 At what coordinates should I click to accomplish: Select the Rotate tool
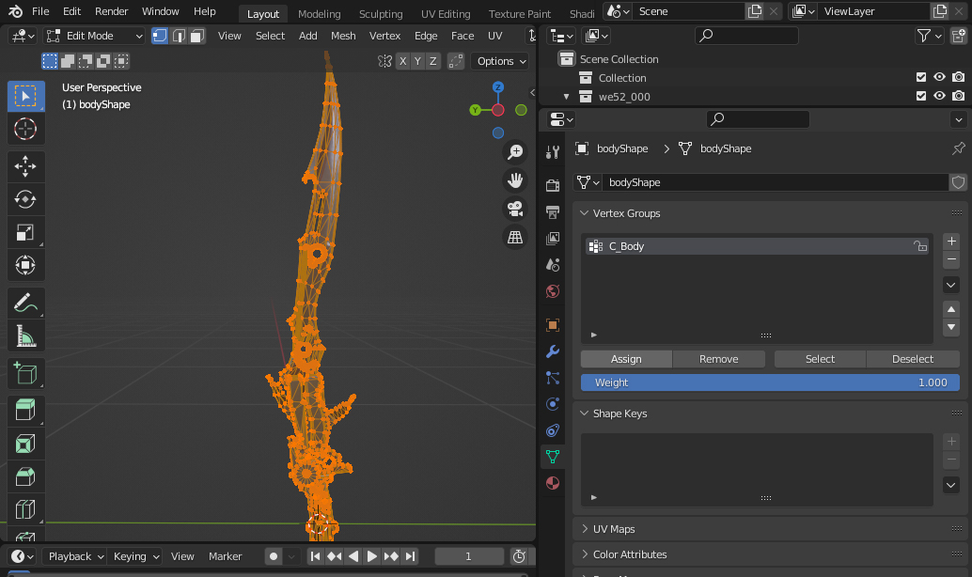[25, 199]
